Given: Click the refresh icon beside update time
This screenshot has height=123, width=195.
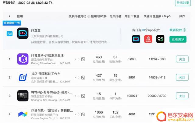Looking at the screenshot, I should (50, 3).
